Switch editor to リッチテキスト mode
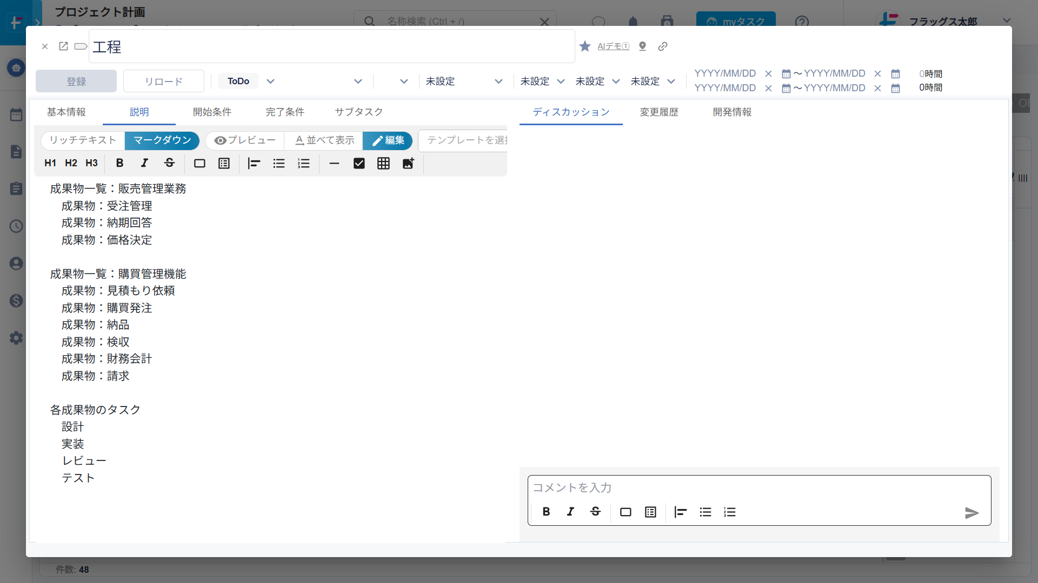 coord(83,140)
